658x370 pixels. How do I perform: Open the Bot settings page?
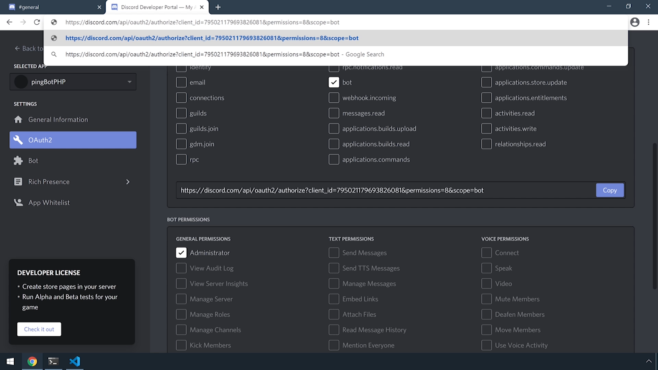(73, 161)
